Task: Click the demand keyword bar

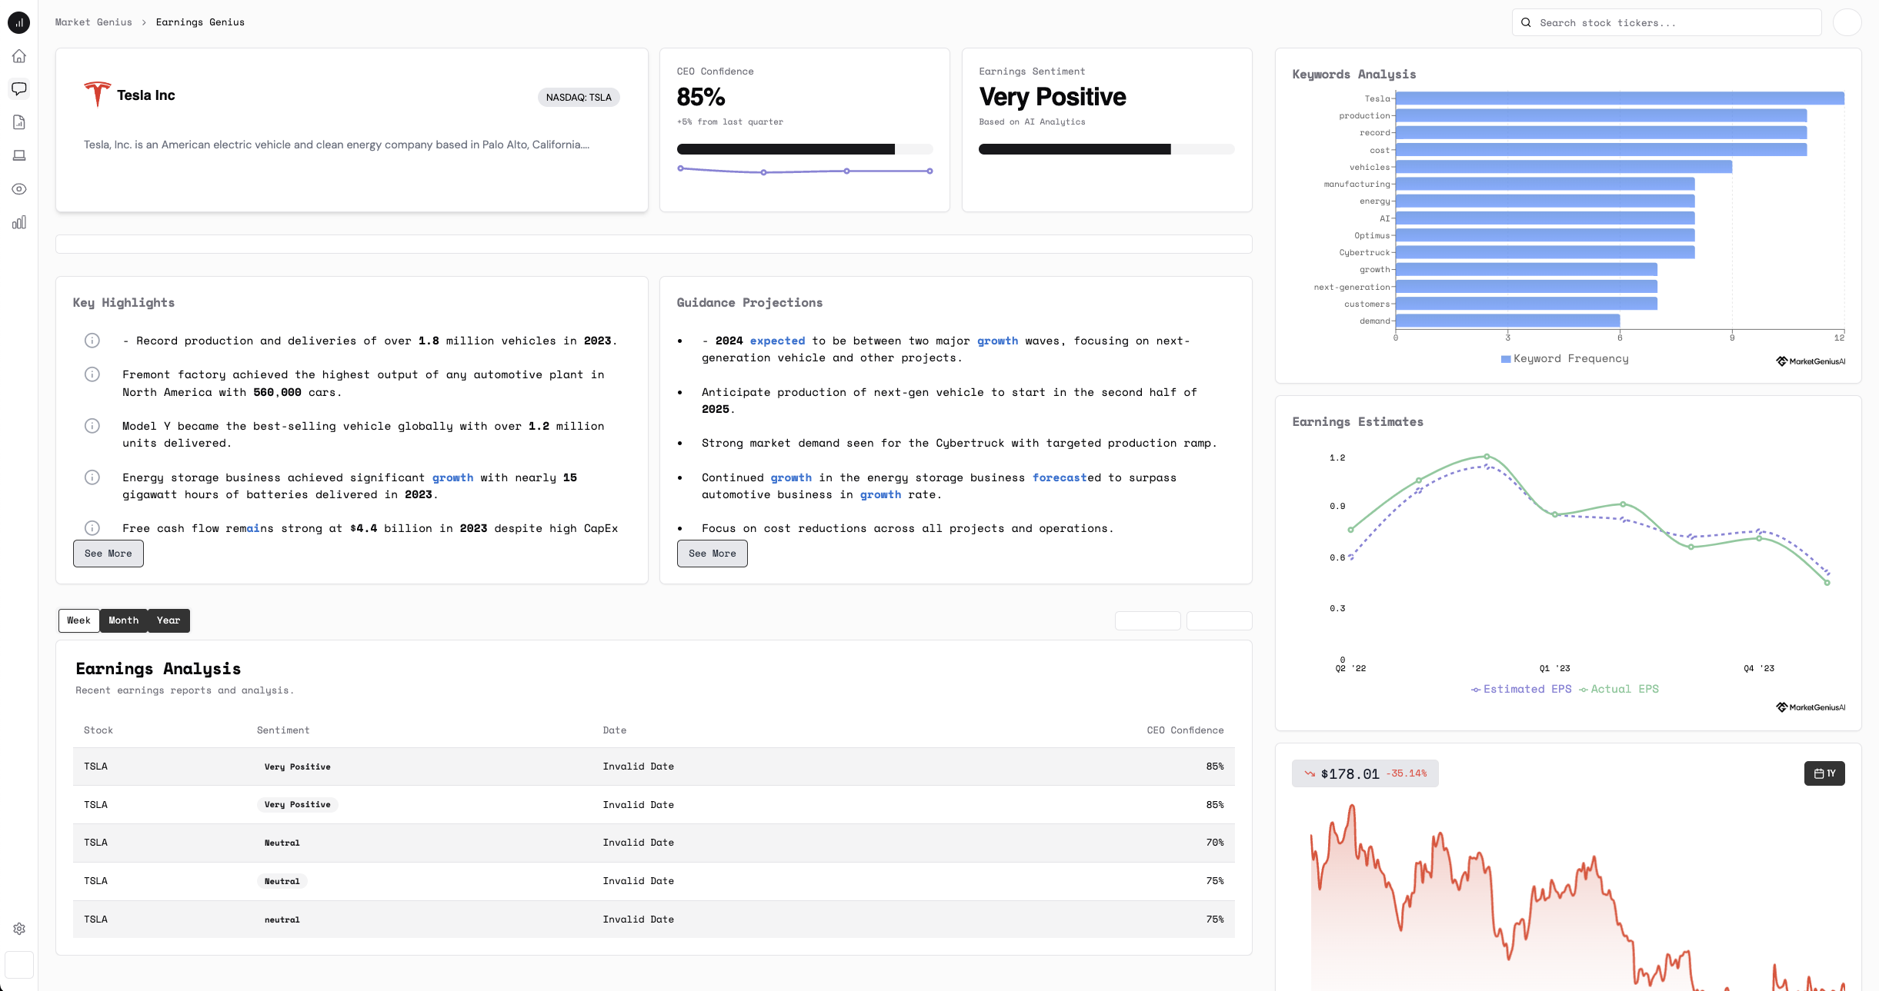Action: point(1508,321)
